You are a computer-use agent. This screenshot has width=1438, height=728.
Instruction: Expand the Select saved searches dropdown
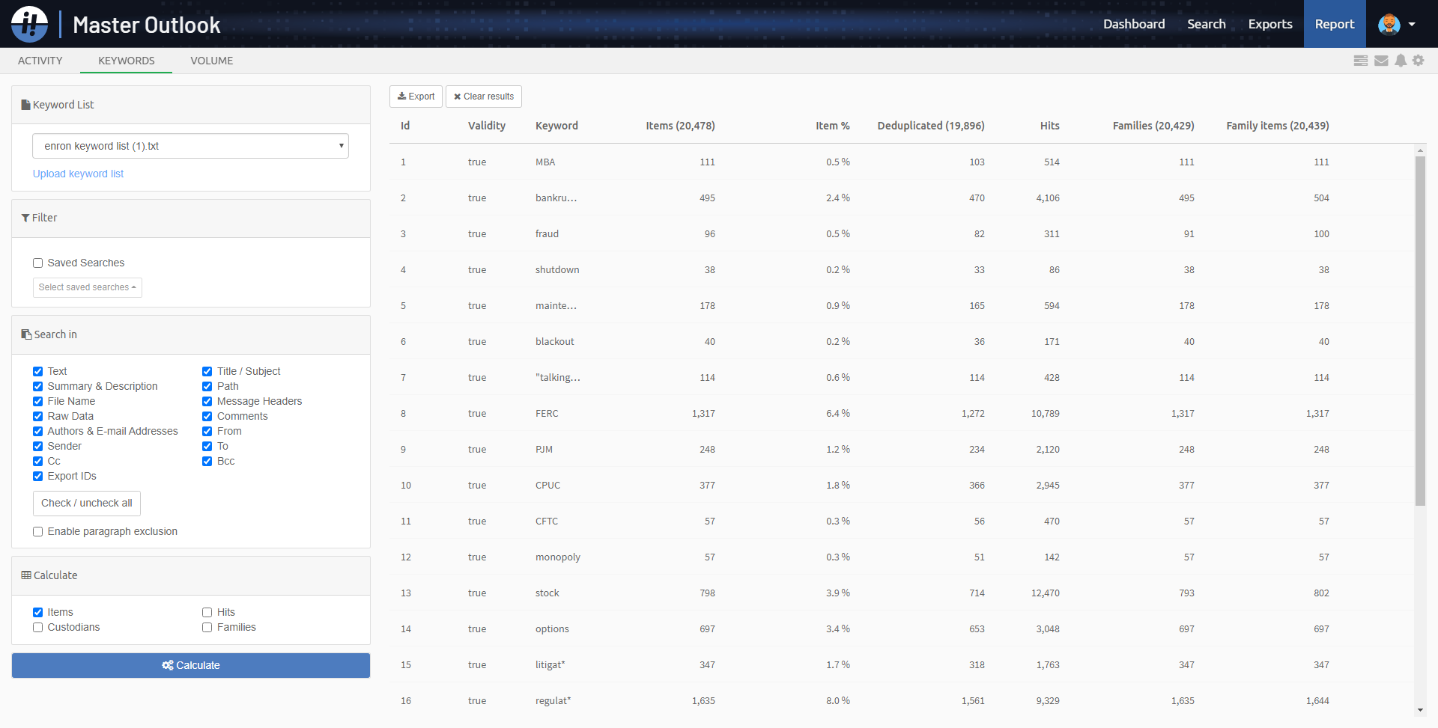[87, 287]
